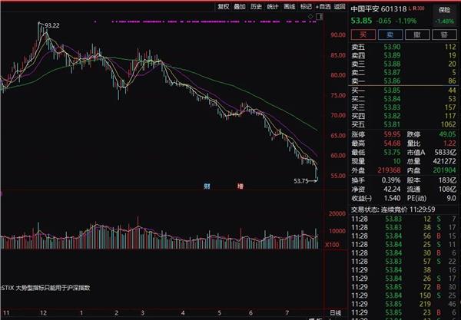Click the 复权 toolbar item
Screen dimensions: 461x320
pyautogui.click(x=223, y=6)
